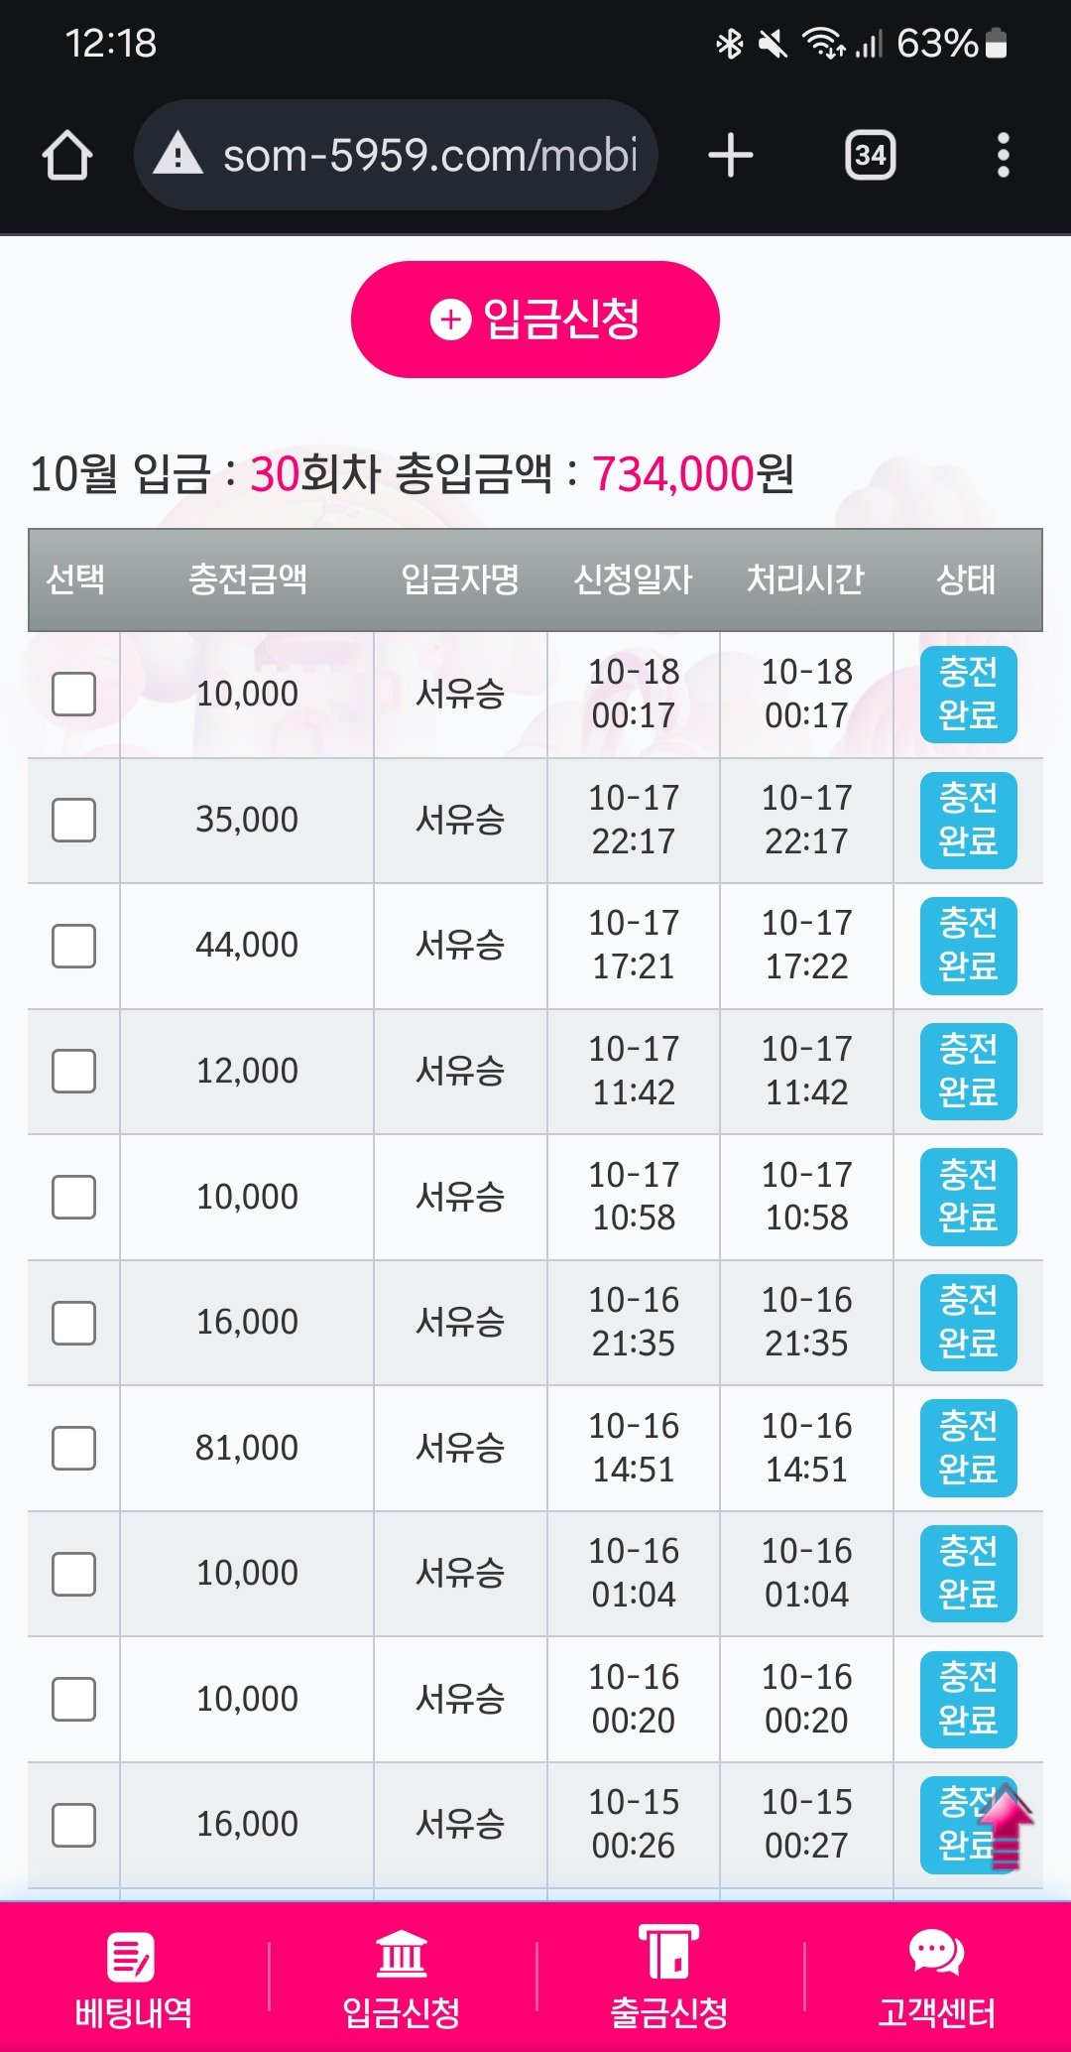Check the box for the 35,000 deposit row

[x=74, y=820]
